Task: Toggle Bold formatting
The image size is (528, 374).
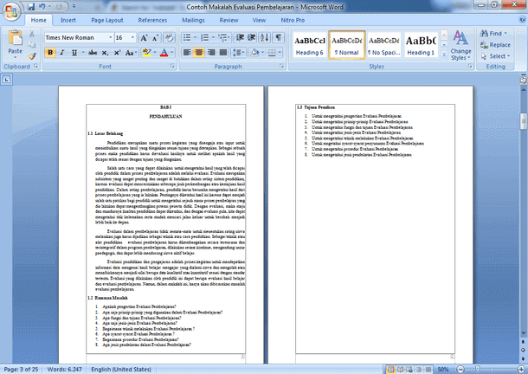Action: tap(50, 53)
